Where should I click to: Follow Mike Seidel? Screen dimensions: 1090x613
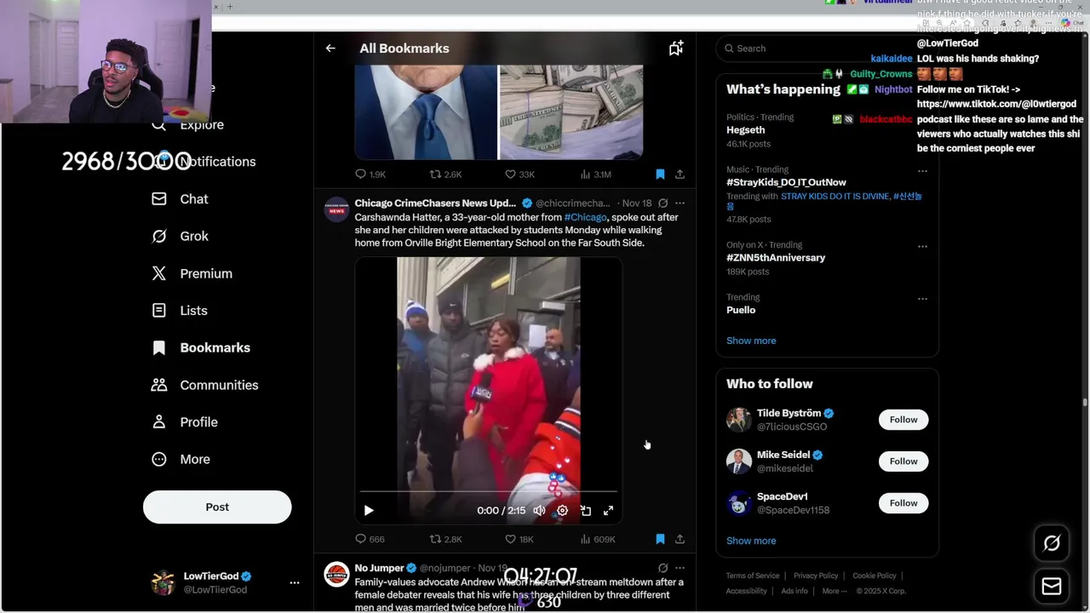point(904,461)
